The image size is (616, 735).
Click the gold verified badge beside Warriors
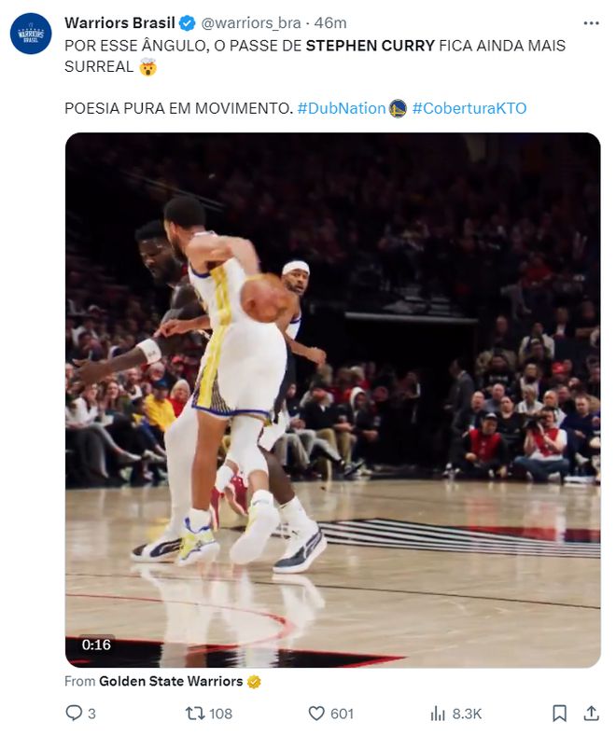pyautogui.click(x=254, y=682)
